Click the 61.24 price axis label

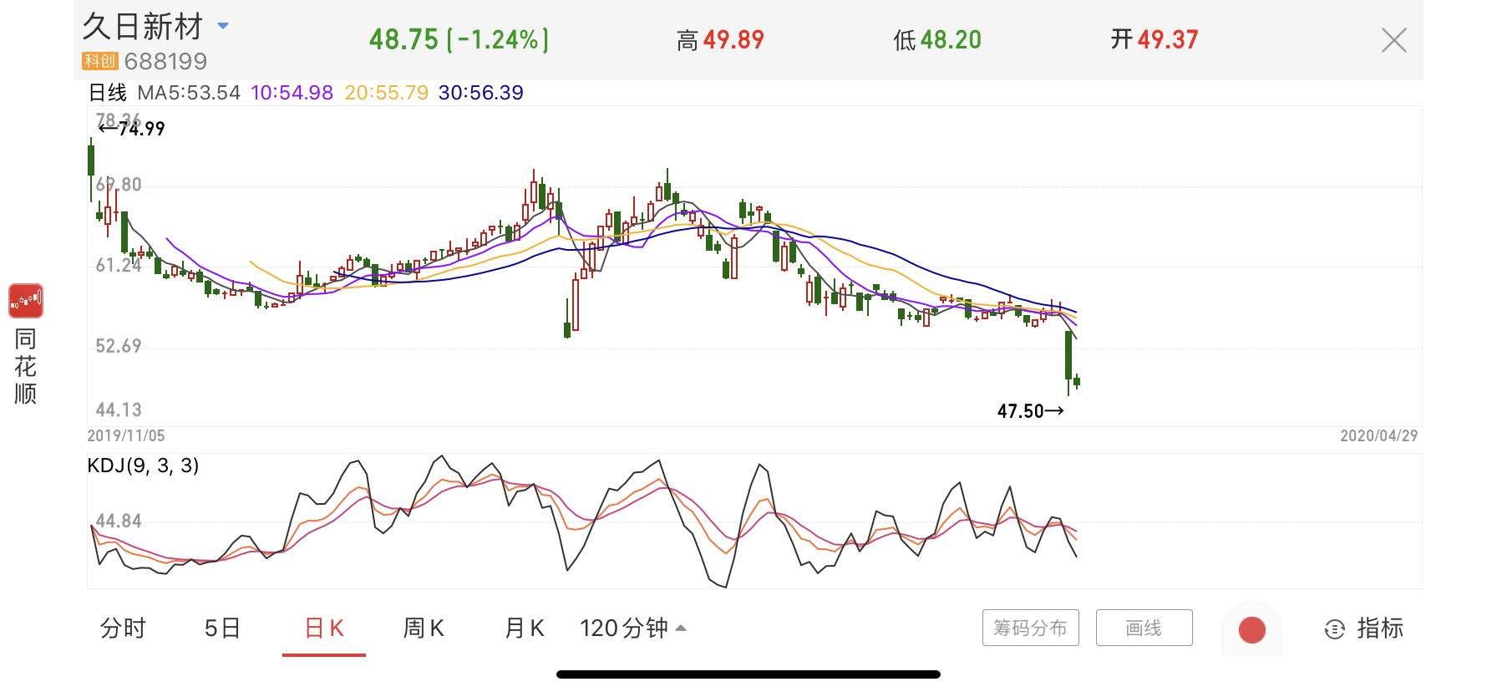coord(119,265)
